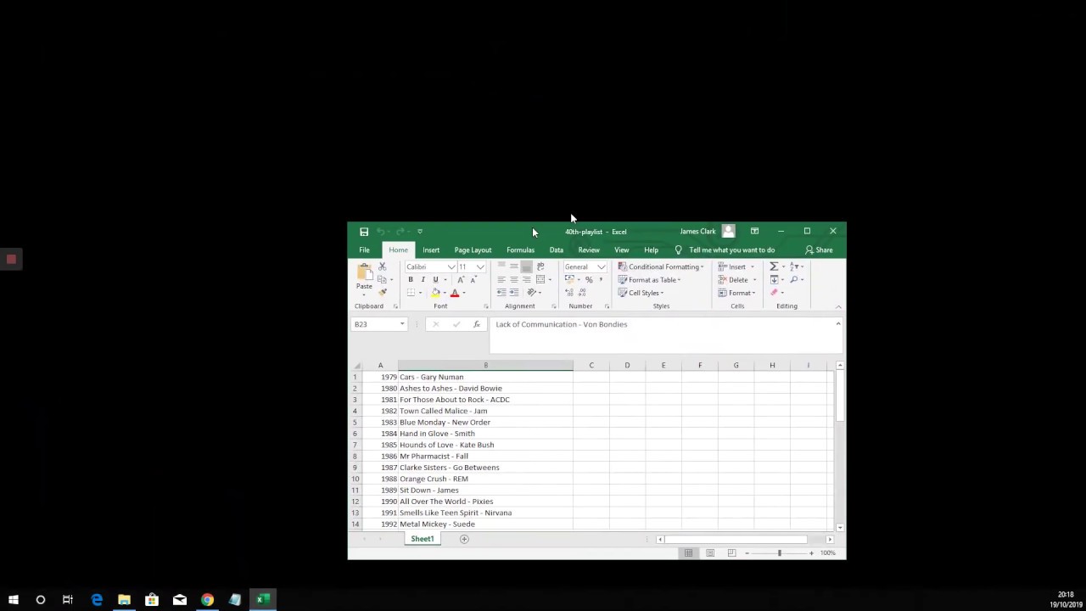The width and height of the screenshot is (1086, 611).
Task: Expand Conditional Formatting menu
Action: point(661,266)
